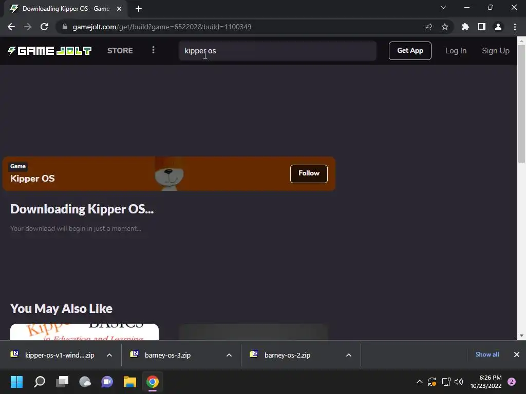This screenshot has height=394, width=526.
Task: Open the clock showing 6:26 PM
Action: click(x=486, y=382)
